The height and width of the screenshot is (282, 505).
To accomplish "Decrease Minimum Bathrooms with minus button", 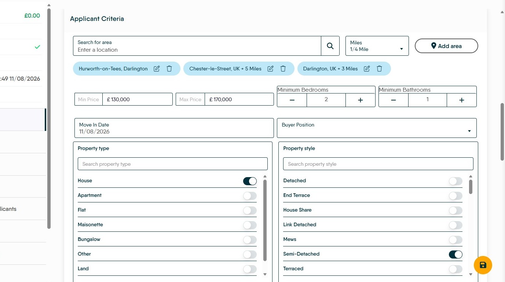I will pos(394,100).
